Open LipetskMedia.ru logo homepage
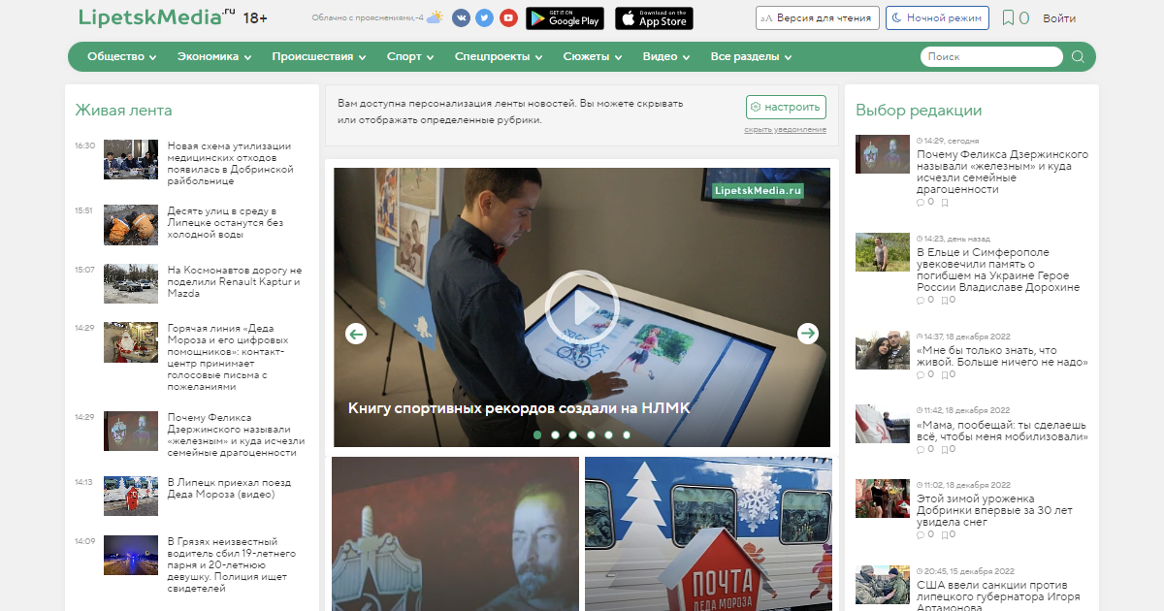The width and height of the screenshot is (1164, 611). [x=157, y=17]
